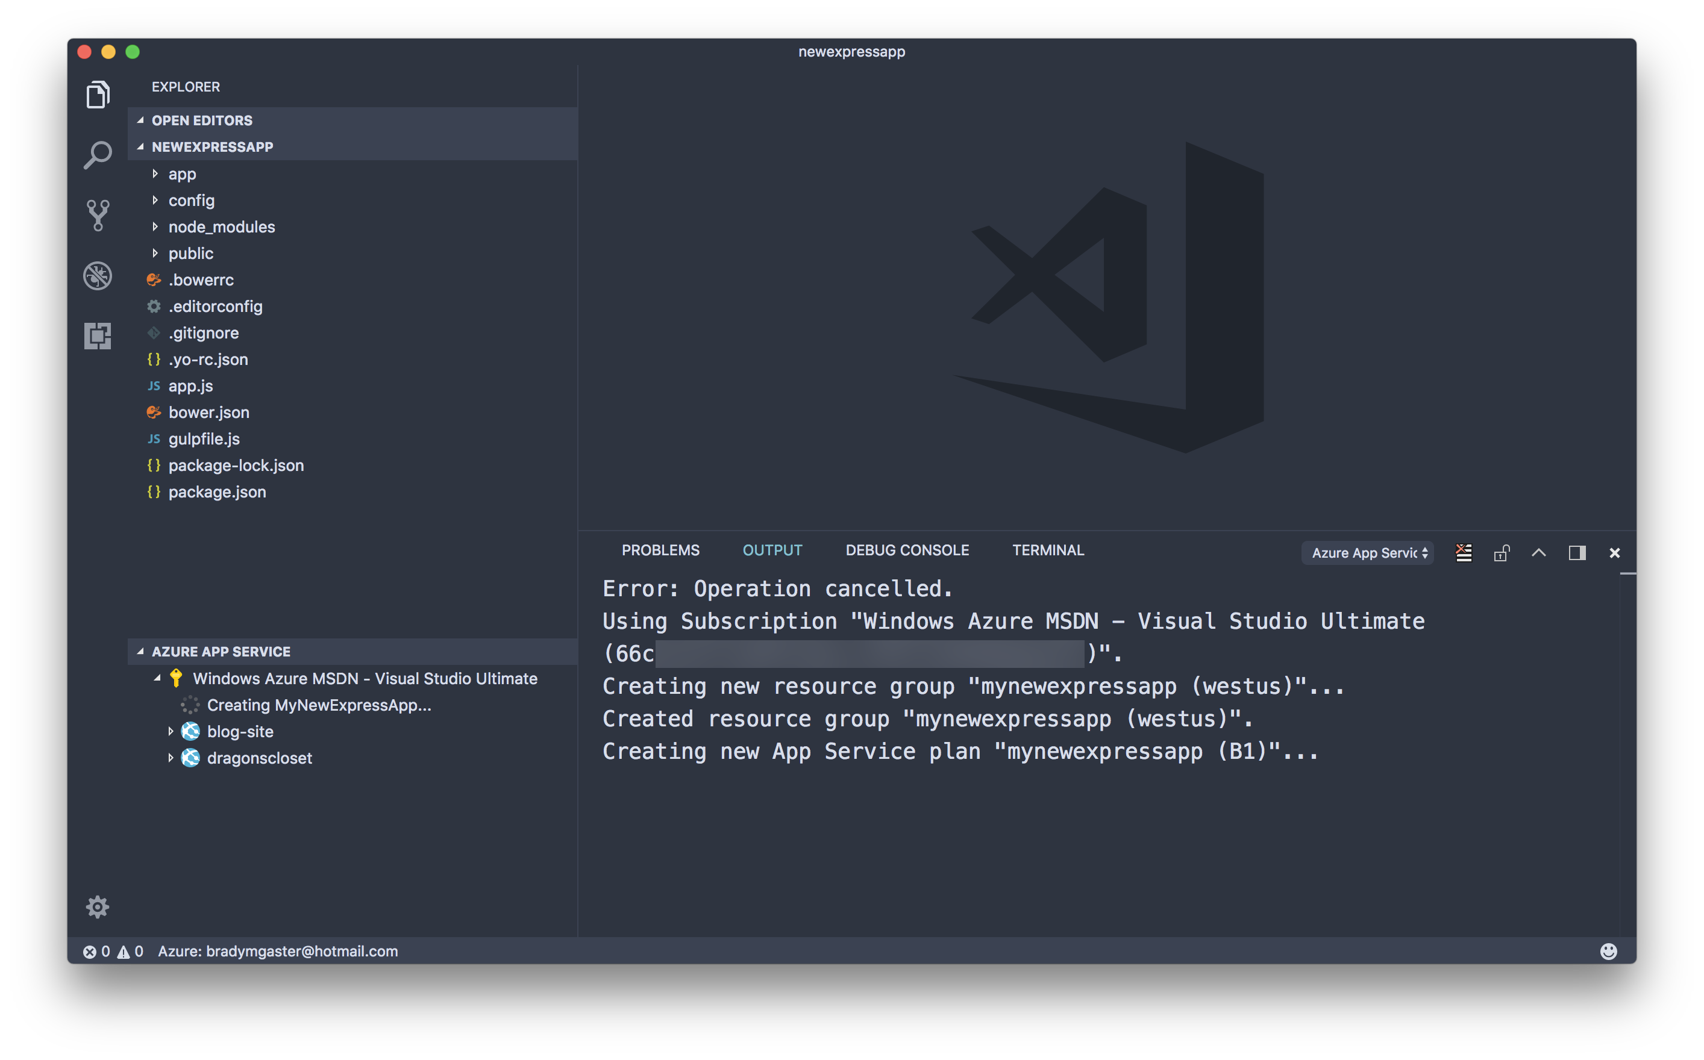Switch to the Debug Console tab
The width and height of the screenshot is (1704, 1060).
(907, 550)
